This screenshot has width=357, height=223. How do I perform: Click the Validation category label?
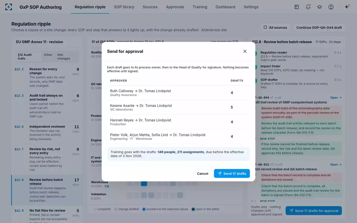pos(98,194)
